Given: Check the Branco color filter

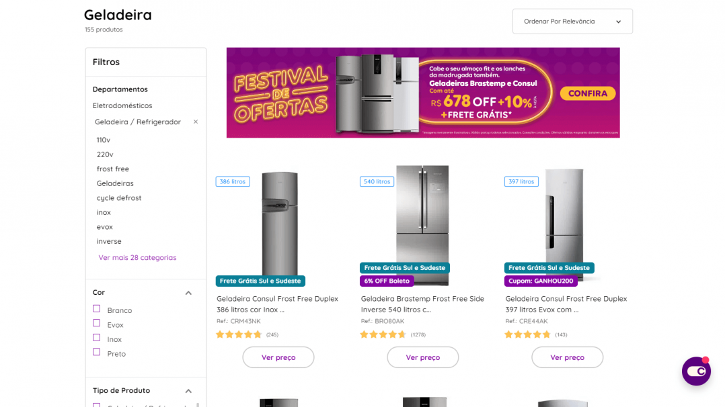Looking at the screenshot, I should coord(96,308).
